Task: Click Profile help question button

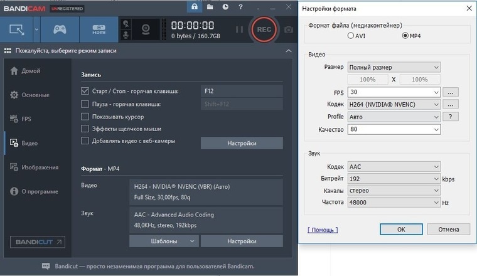Action: [451, 117]
